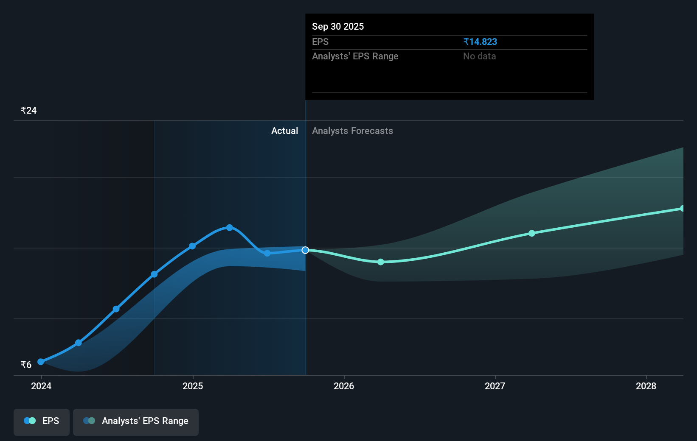Select EPS data point at mid-2024
Image resolution: width=697 pixels, height=441 pixels.
tap(116, 309)
